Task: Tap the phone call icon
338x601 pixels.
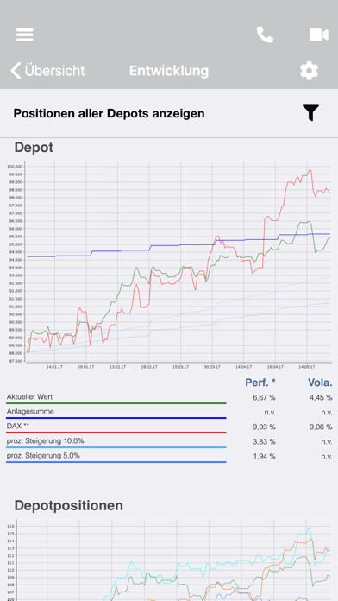Action: 265,35
